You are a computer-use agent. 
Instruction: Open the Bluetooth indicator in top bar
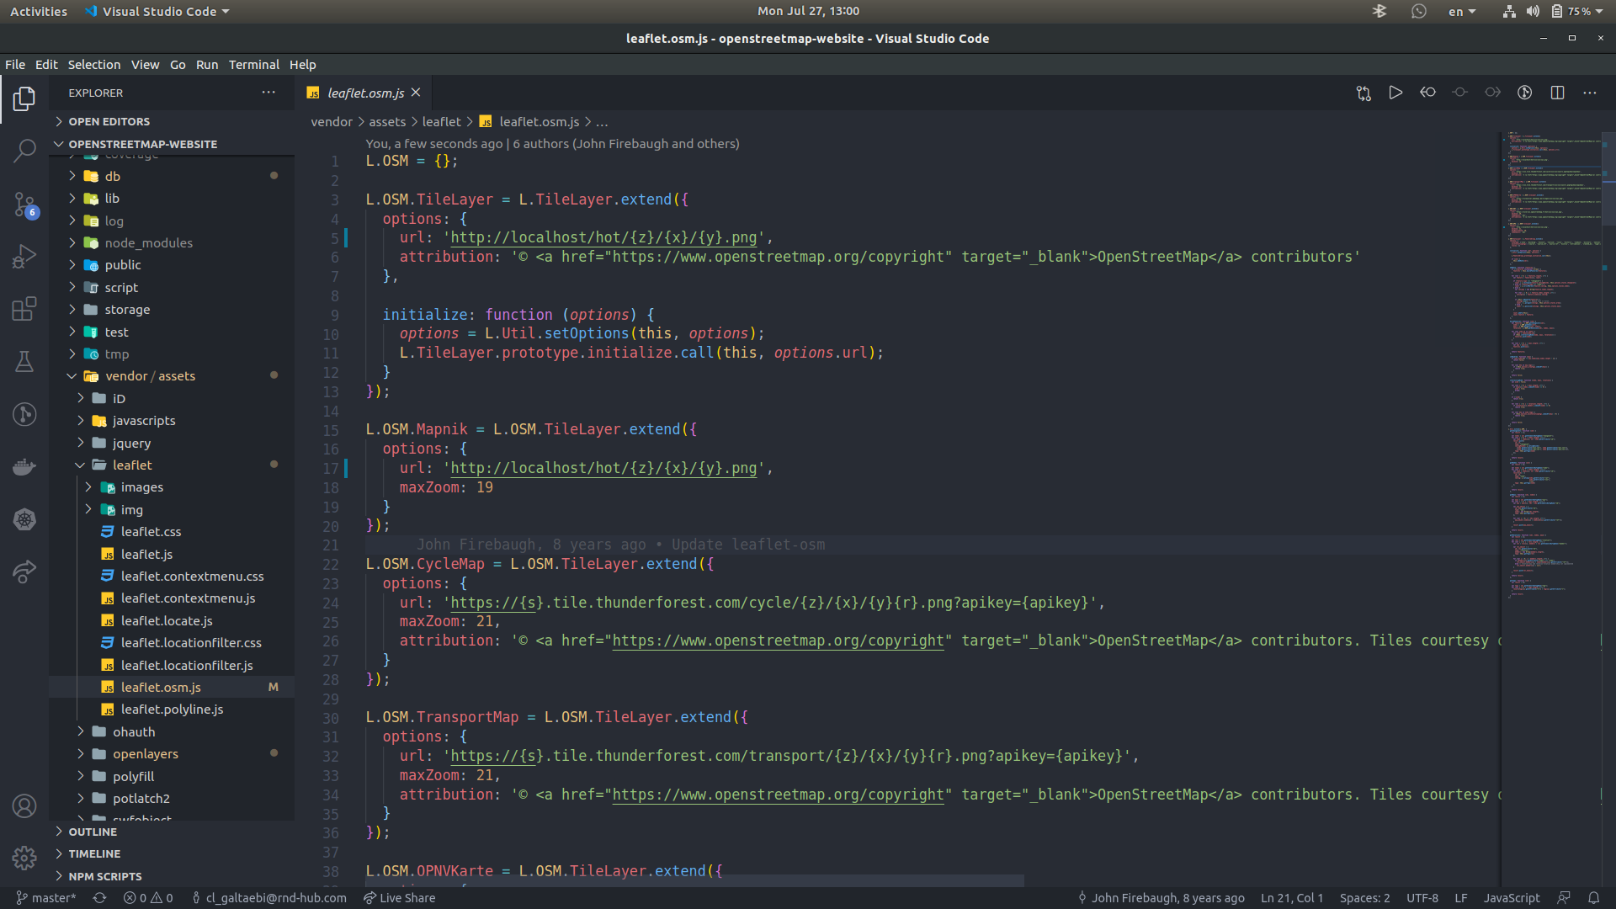pyautogui.click(x=1379, y=11)
